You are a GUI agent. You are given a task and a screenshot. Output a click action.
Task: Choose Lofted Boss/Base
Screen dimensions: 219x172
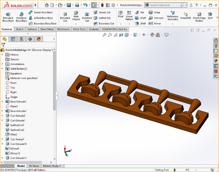(x=41, y=18)
